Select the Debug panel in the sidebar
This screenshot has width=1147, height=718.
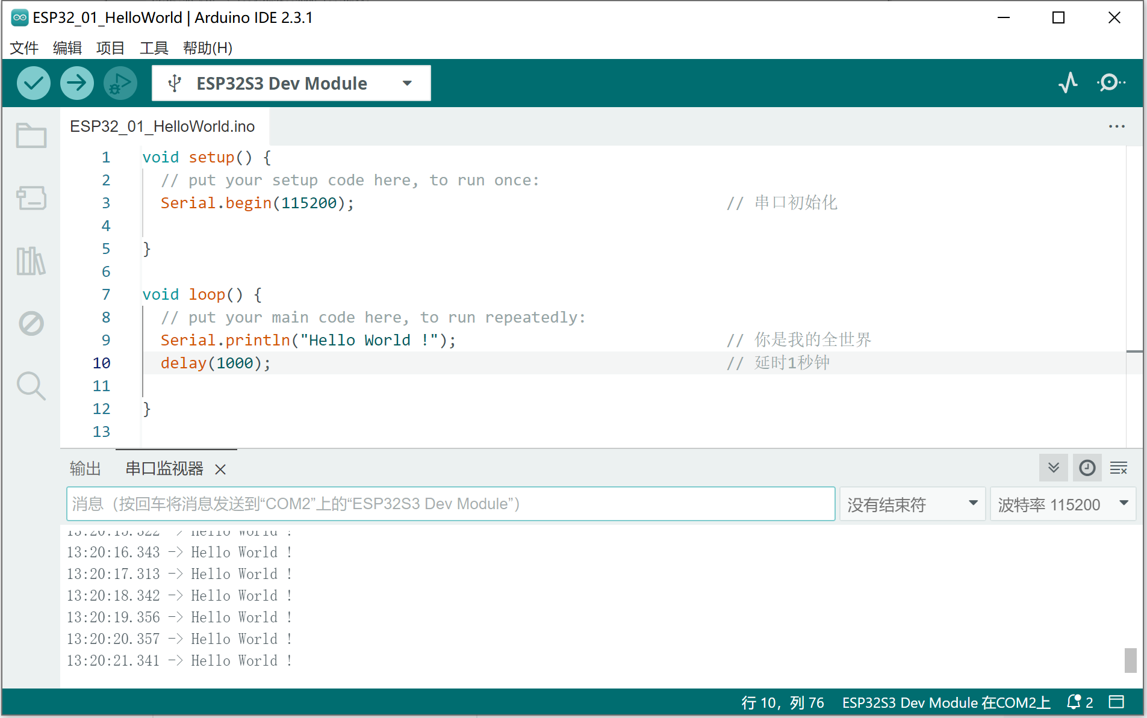(31, 323)
